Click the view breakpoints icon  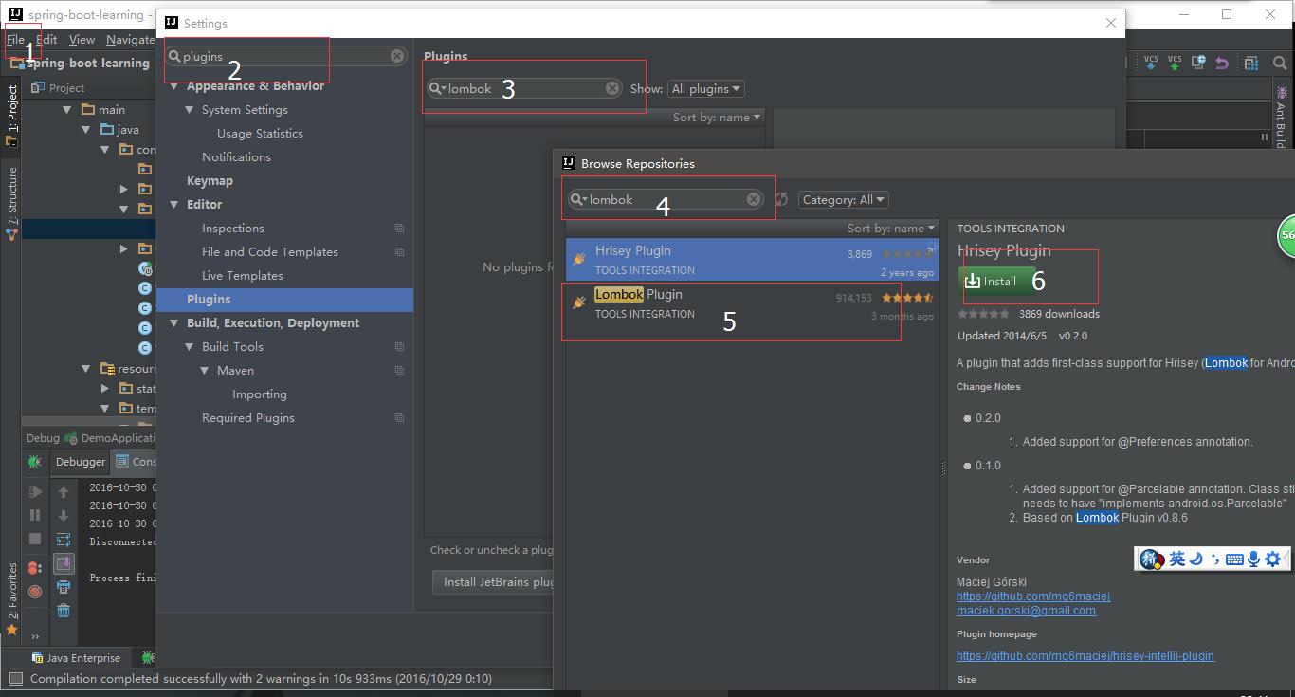(35, 568)
